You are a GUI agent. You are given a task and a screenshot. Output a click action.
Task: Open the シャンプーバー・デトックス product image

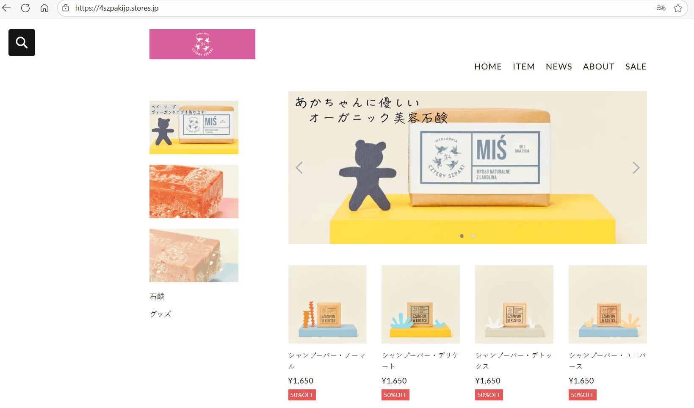514,304
